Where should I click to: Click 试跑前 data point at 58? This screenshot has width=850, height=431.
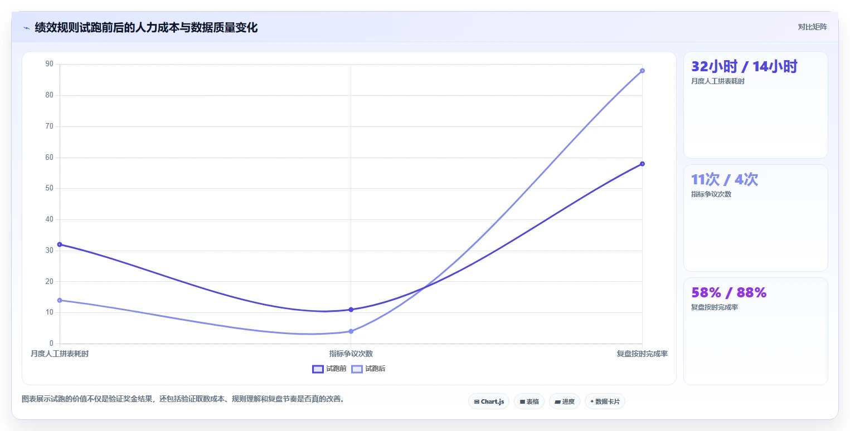642,164
